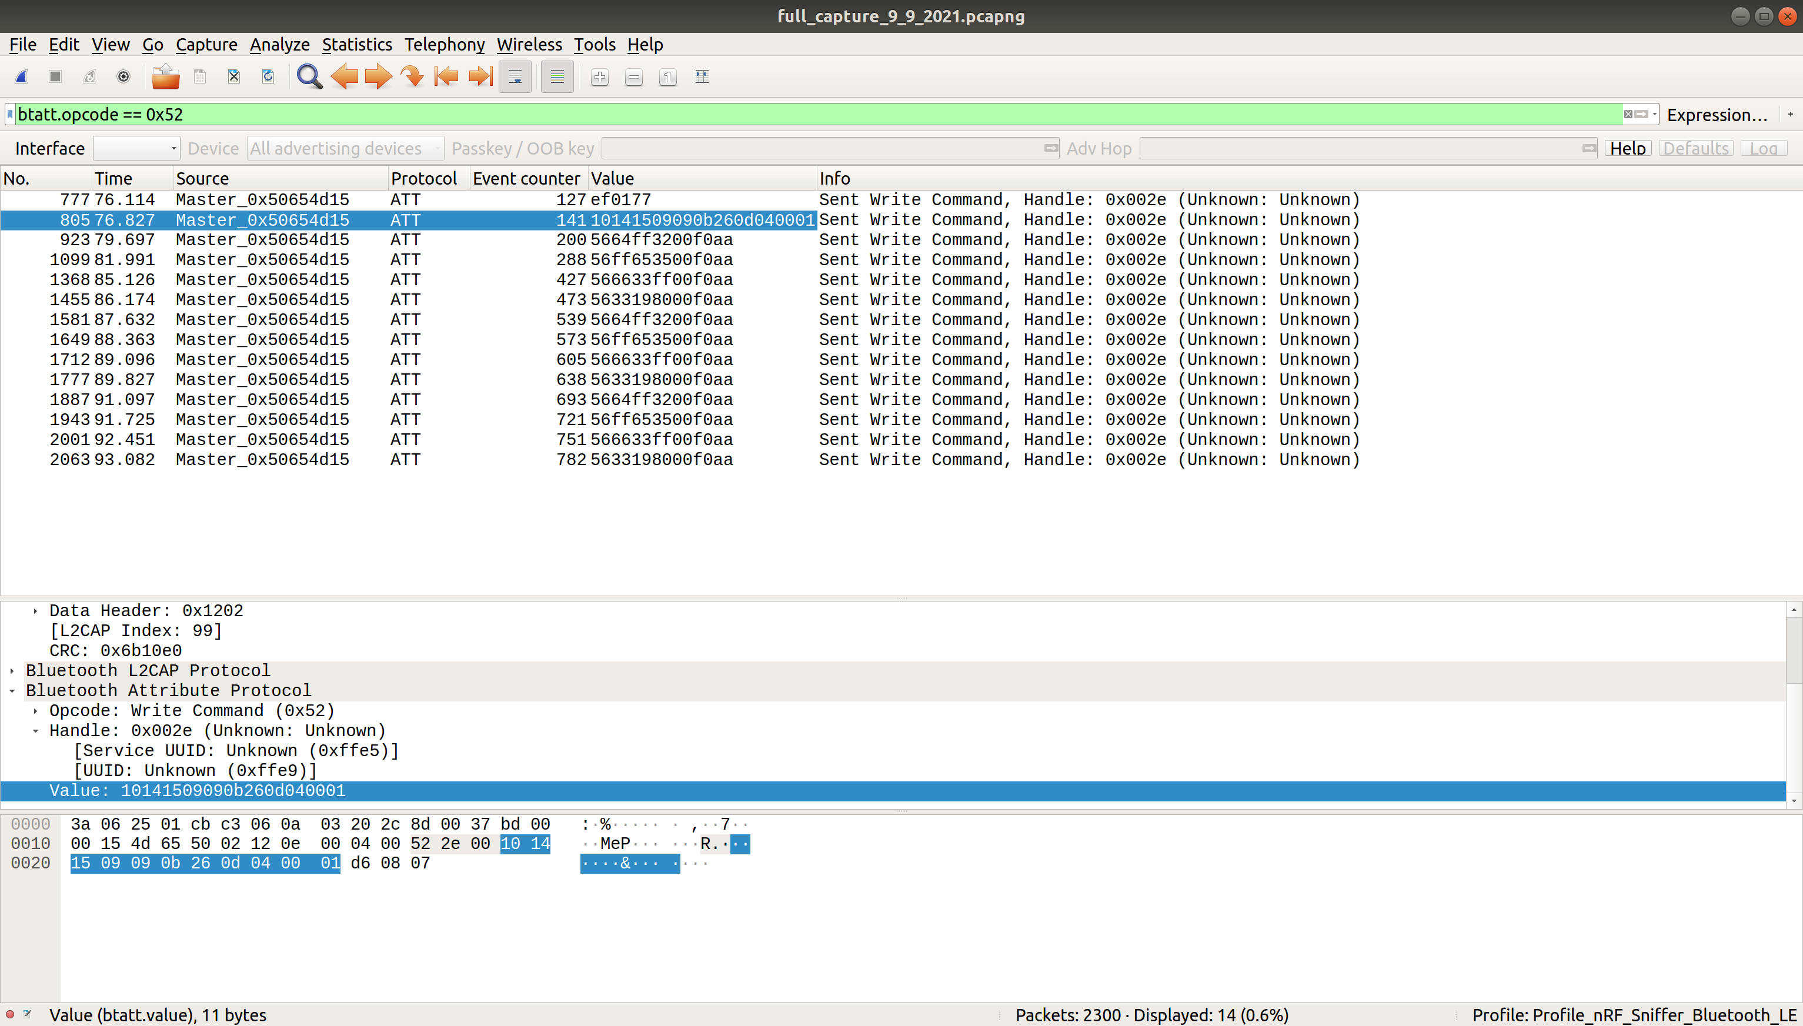This screenshot has height=1026, width=1803.
Task: Click the stop capture icon
Action: [54, 77]
